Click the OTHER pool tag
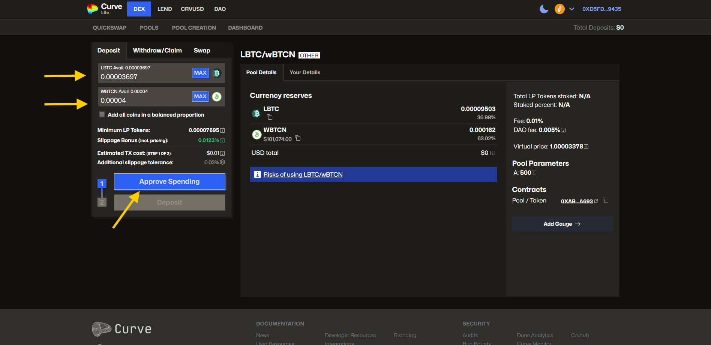Image resolution: width=711 pixels, height=345 pixels. (x=309, y=55)
